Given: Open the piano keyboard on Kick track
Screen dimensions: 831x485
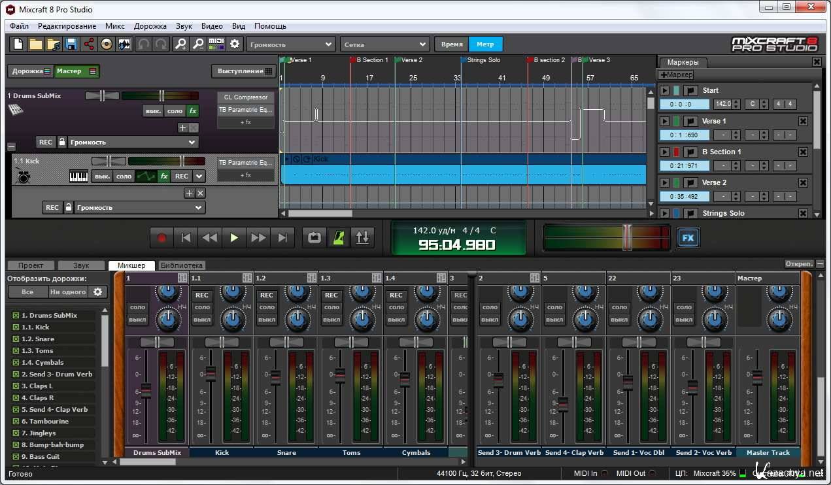Looking at the screenshot, I should tap(78, 176).
